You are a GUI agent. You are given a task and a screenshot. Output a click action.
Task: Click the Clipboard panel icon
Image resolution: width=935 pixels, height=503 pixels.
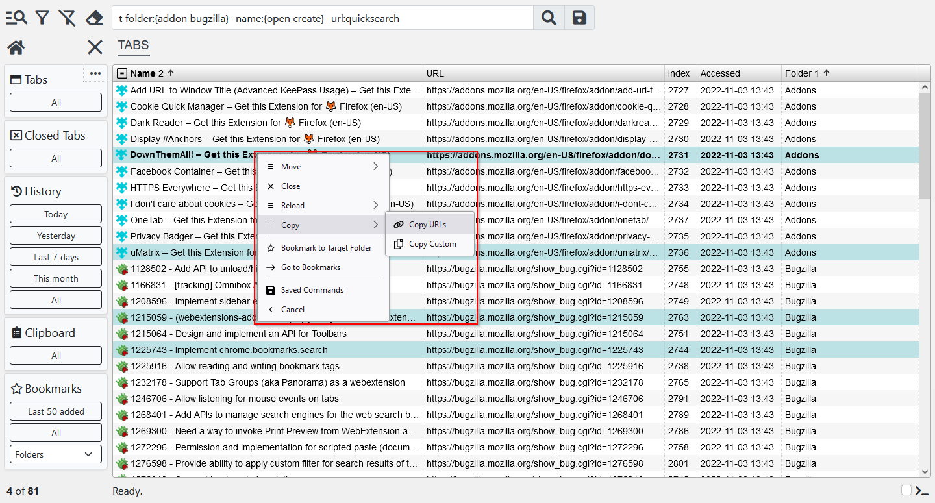click(17, 333)
